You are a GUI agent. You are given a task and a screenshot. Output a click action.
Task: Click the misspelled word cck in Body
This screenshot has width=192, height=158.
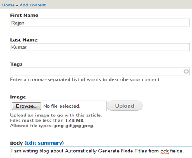[164, 151]
